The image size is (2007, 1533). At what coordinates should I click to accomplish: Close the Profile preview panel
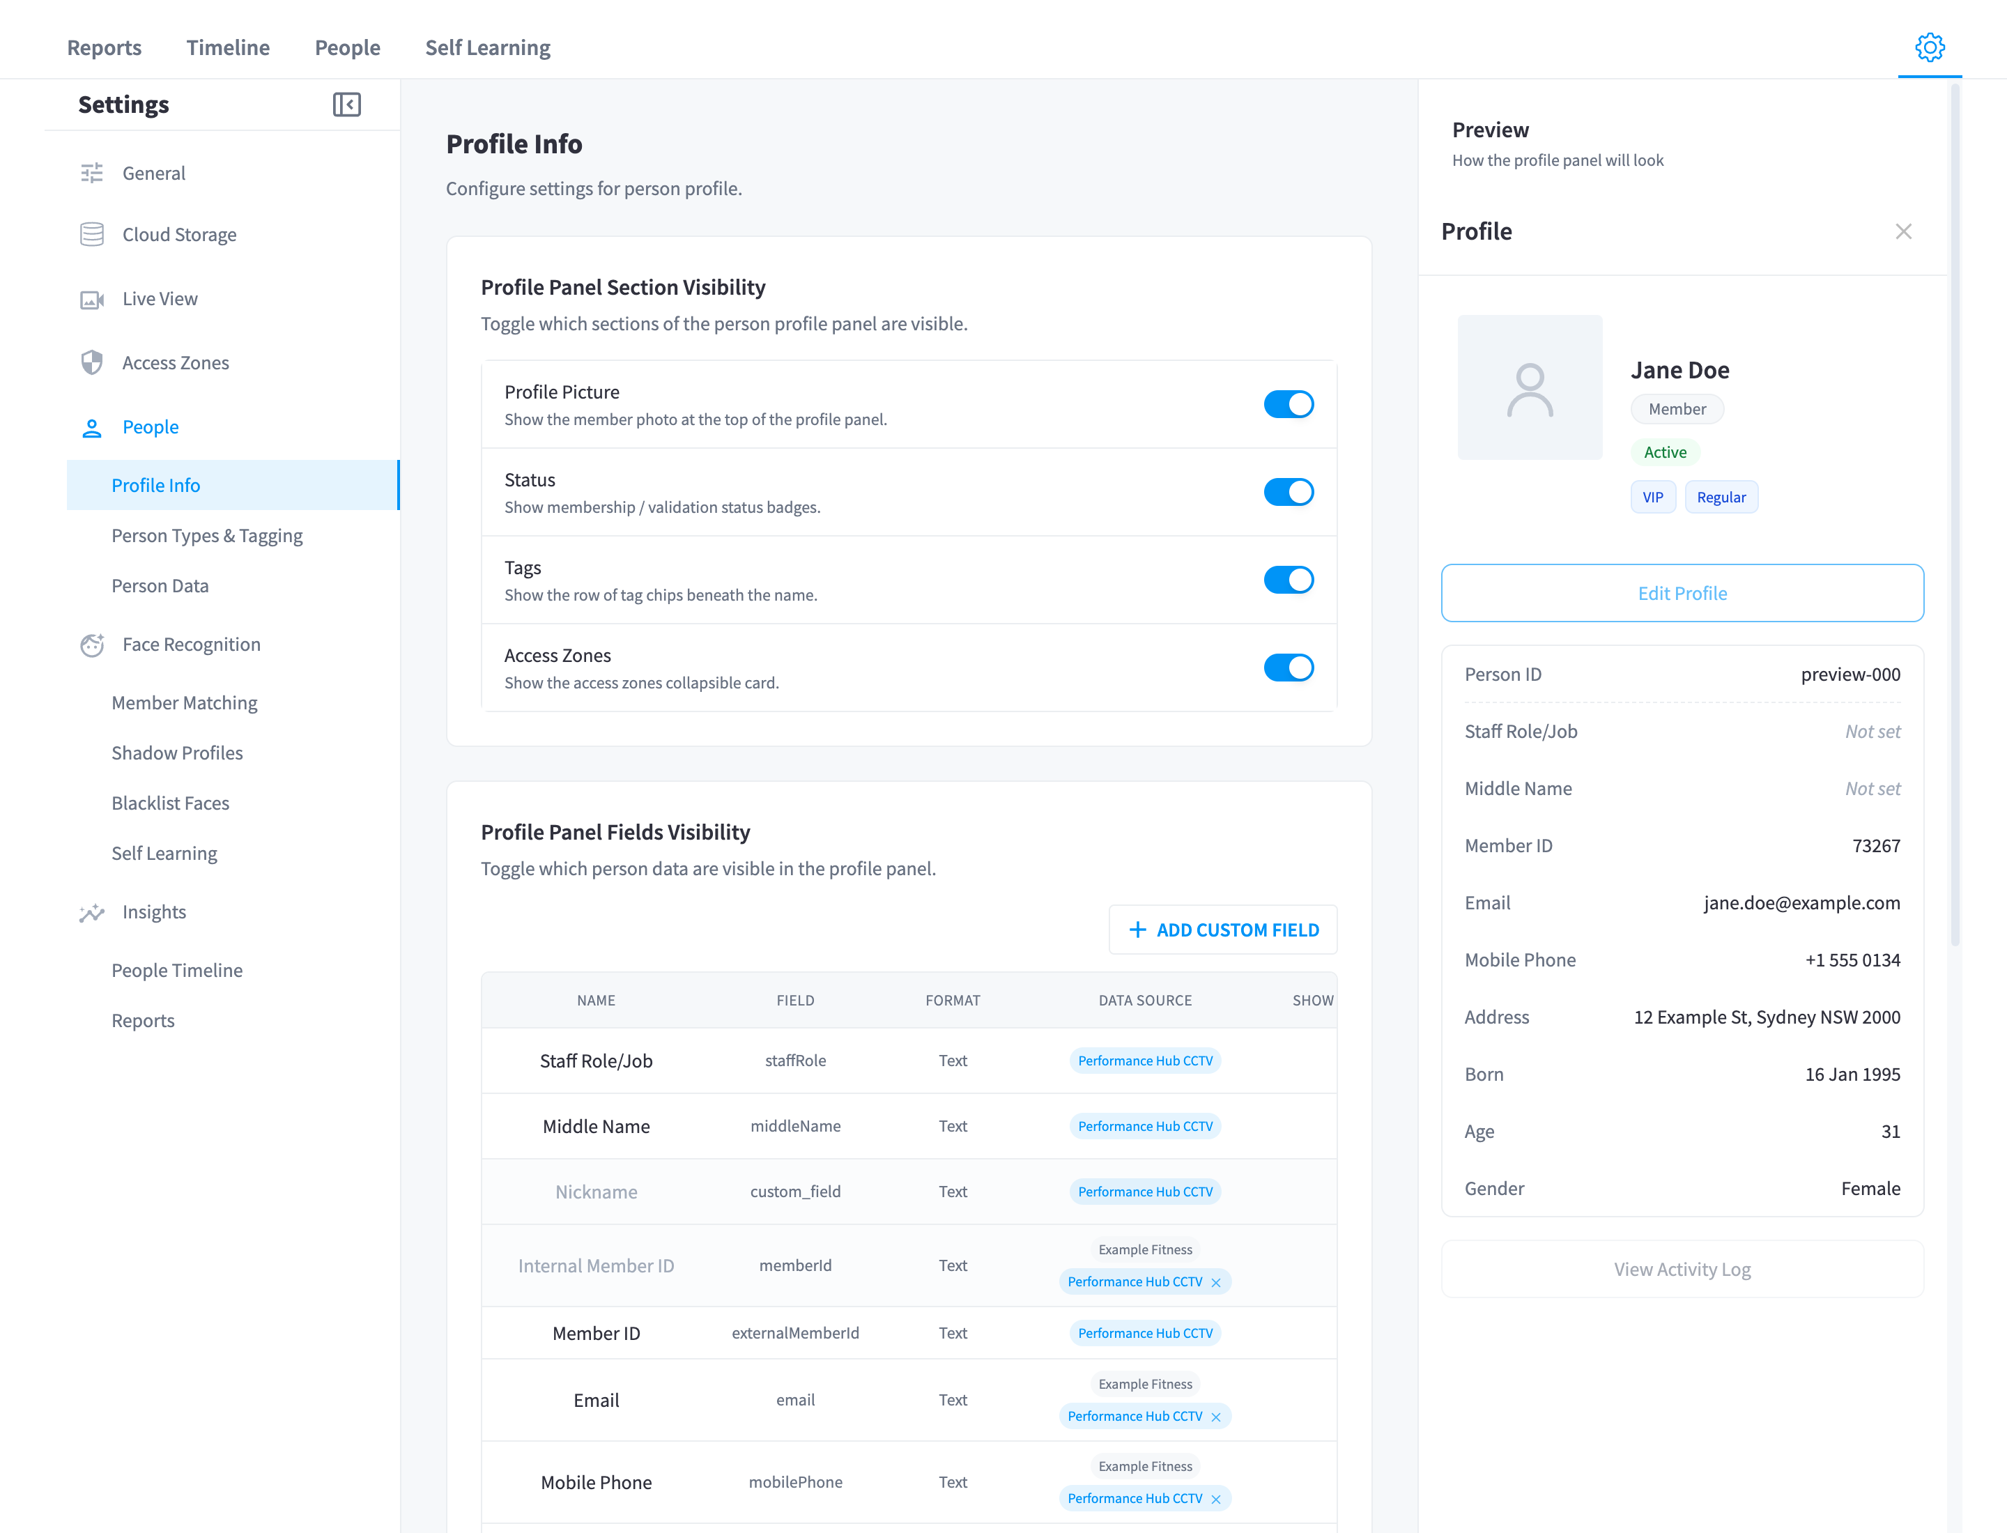(1903, 232)
